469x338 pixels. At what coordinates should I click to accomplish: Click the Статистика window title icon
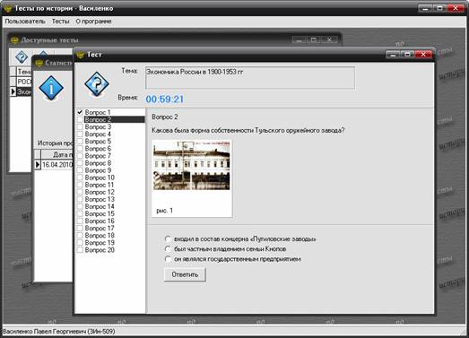click(39, 63)
